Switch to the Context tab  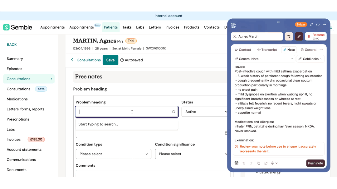click(x=243, y=50)
